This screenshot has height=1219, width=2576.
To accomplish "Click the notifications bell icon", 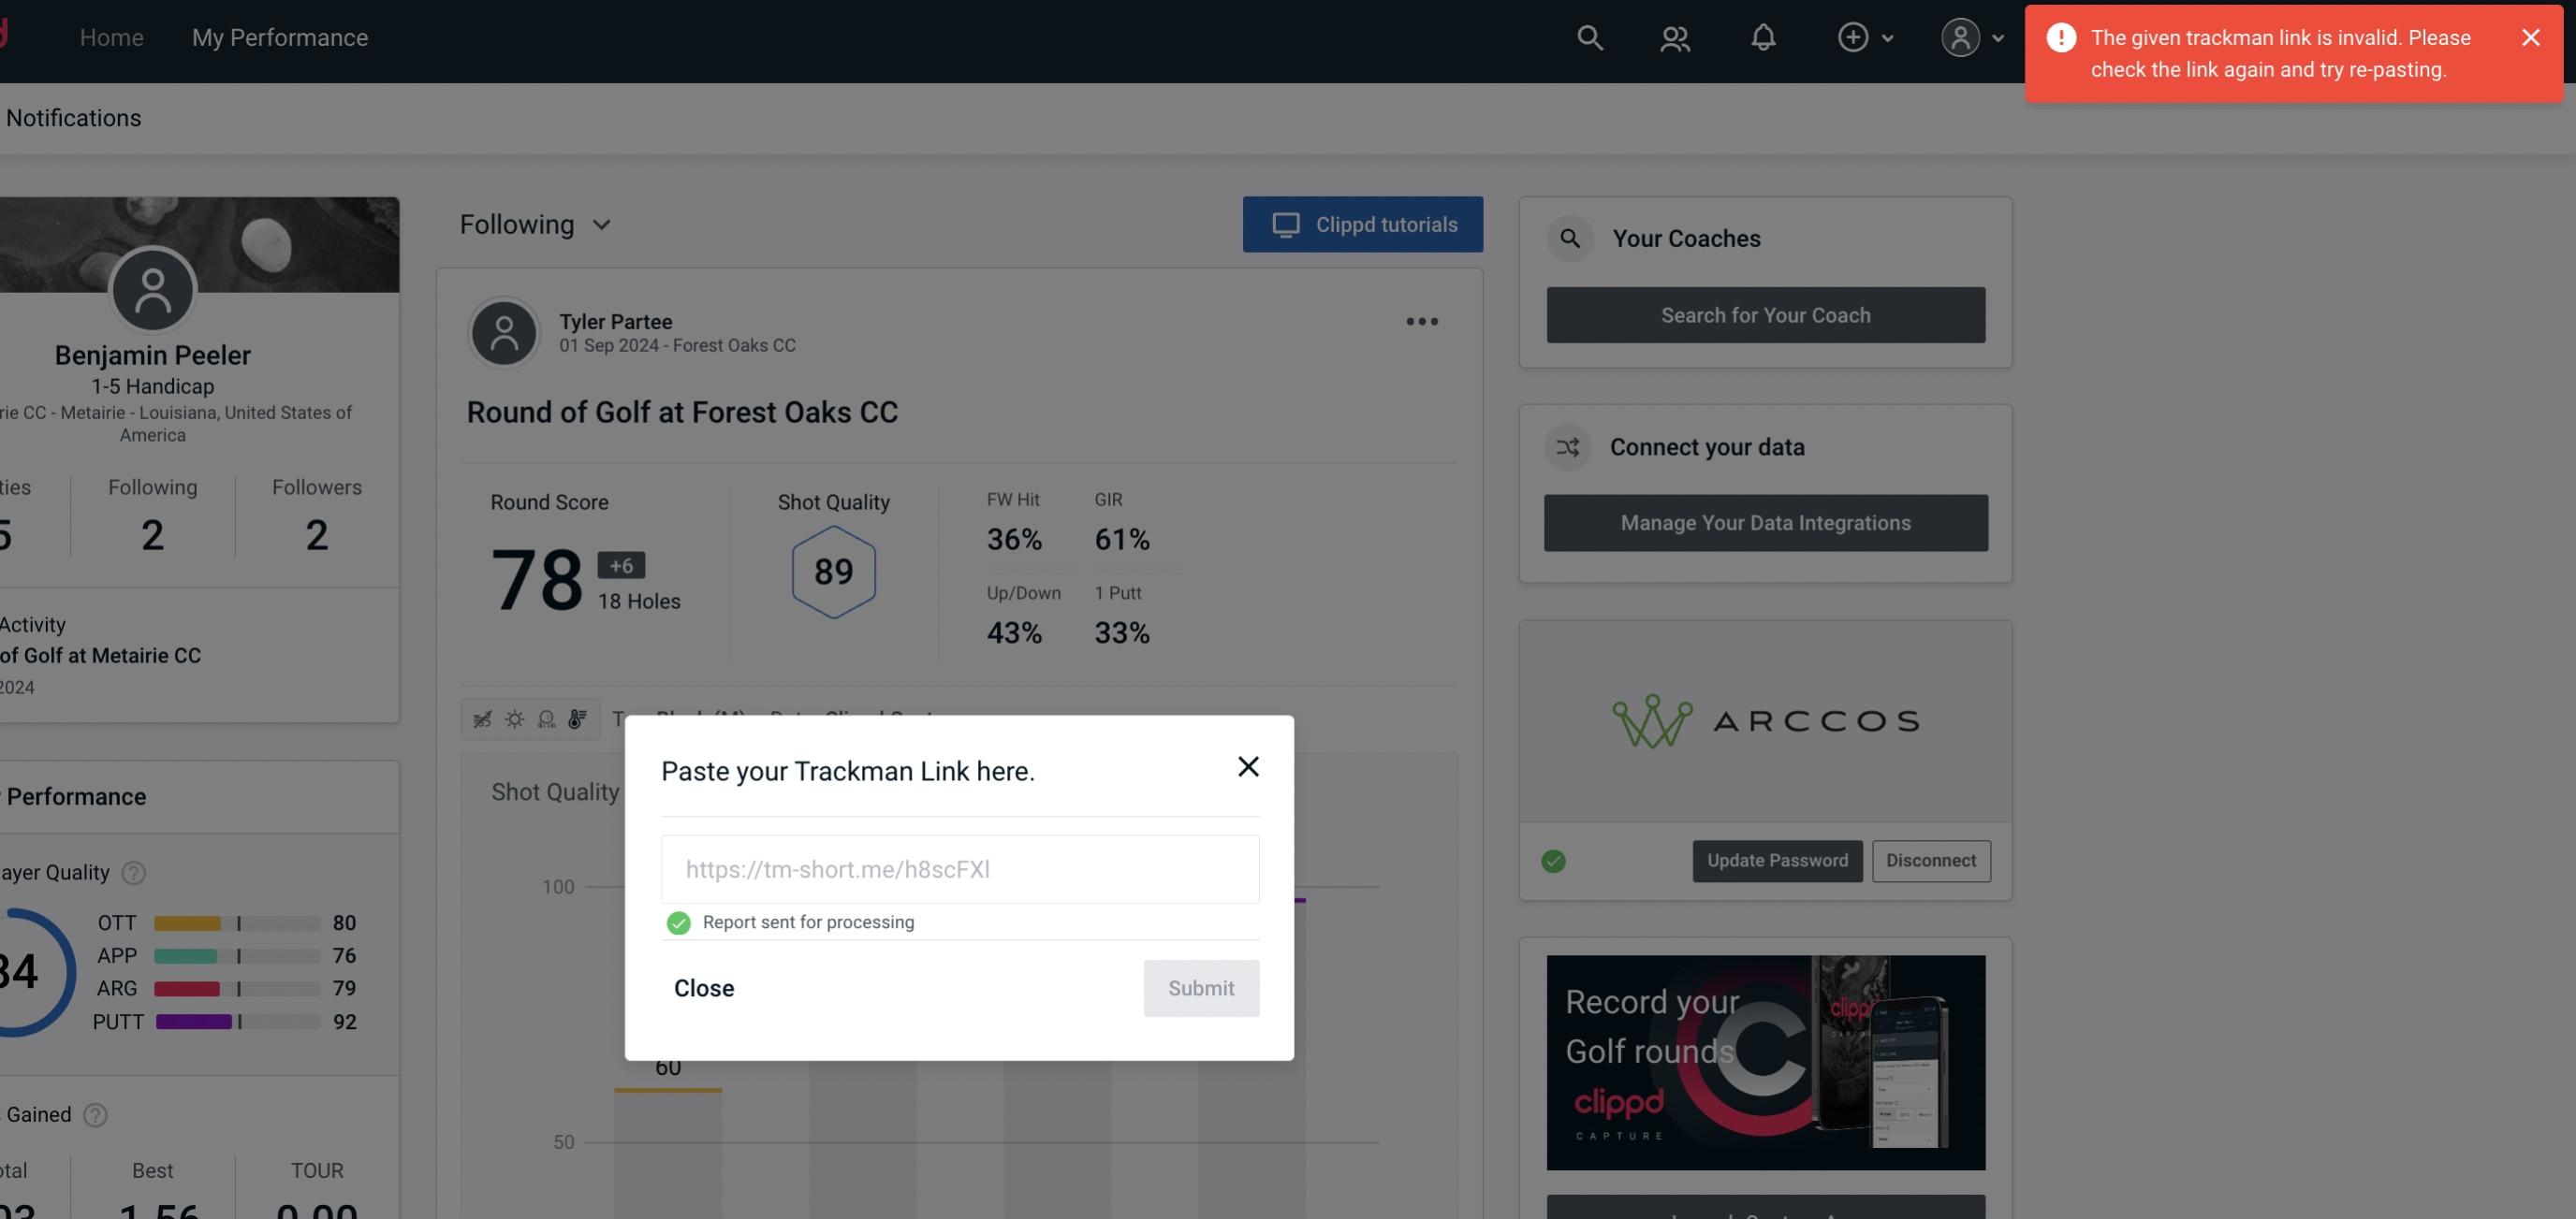I will pyautogui.click(x=1764, y=36).
